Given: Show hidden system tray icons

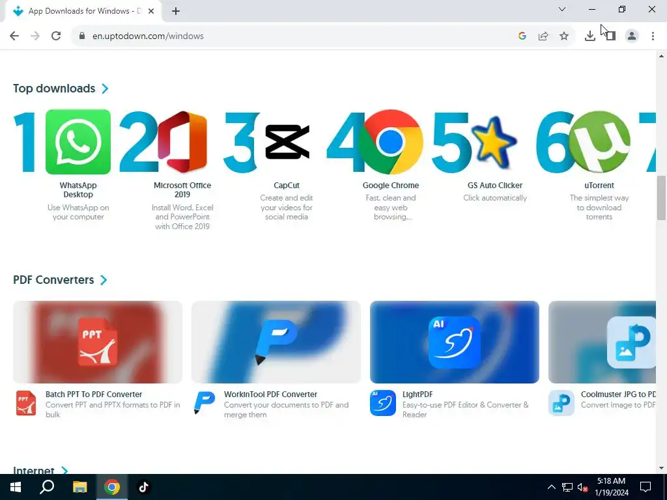Looking at the screenshot, I should (x=551, y=487).
